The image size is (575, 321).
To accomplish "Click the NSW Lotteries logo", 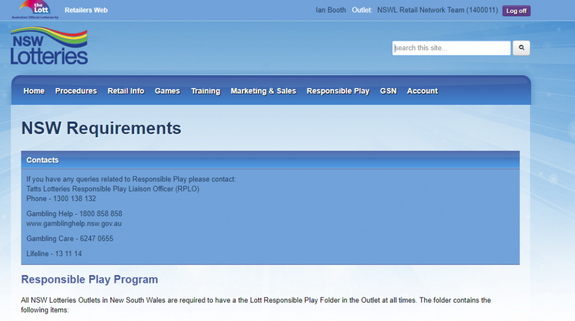I will coord(49,46).
